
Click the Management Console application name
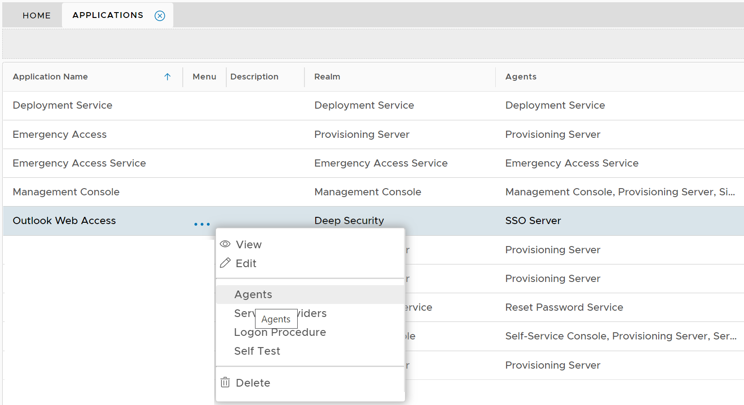(x=66, y=192)
